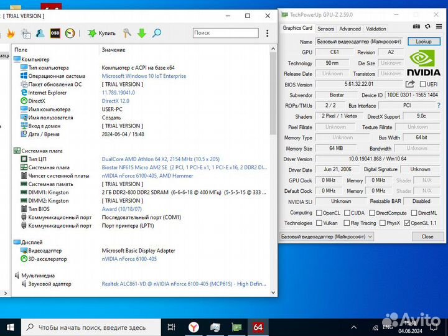448x336 pixels.
Task: Open Task View on the taskbar
Action: point(172,327)
